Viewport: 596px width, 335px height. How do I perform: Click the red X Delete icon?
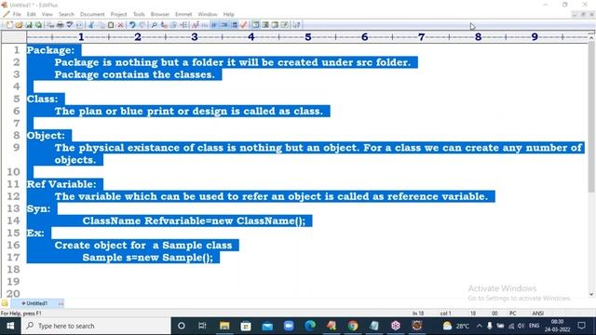pos(120,25)
